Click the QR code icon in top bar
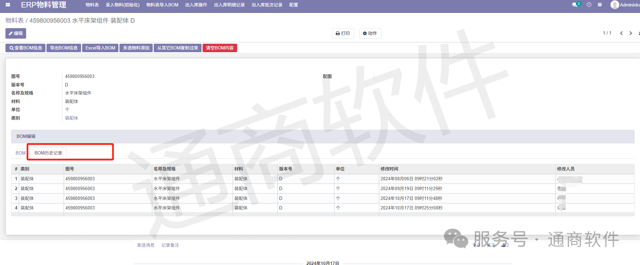The width and height of the screenshot is (640, 265). (600, 5)
